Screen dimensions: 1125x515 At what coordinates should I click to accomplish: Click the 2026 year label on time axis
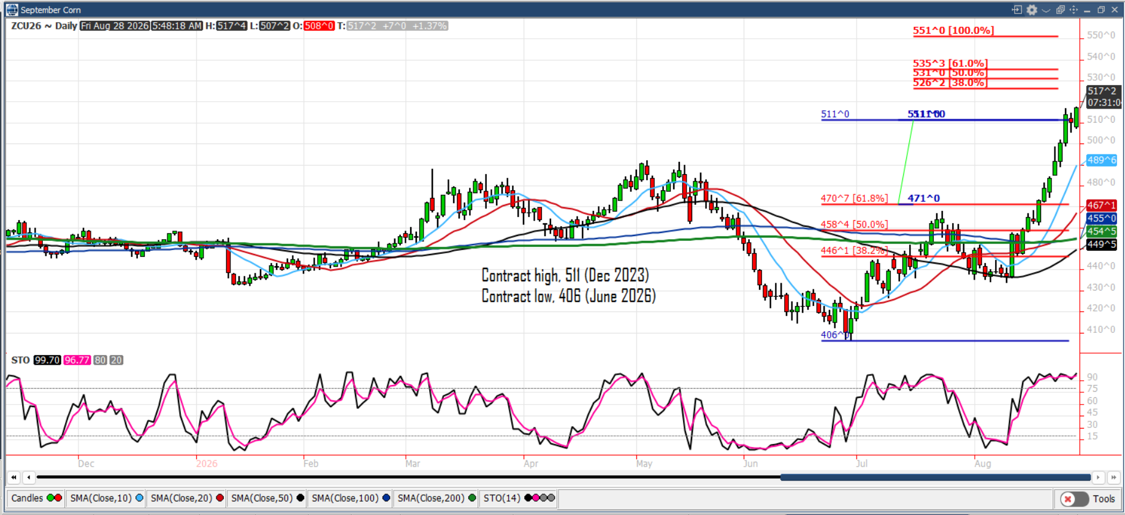(207, 464)
